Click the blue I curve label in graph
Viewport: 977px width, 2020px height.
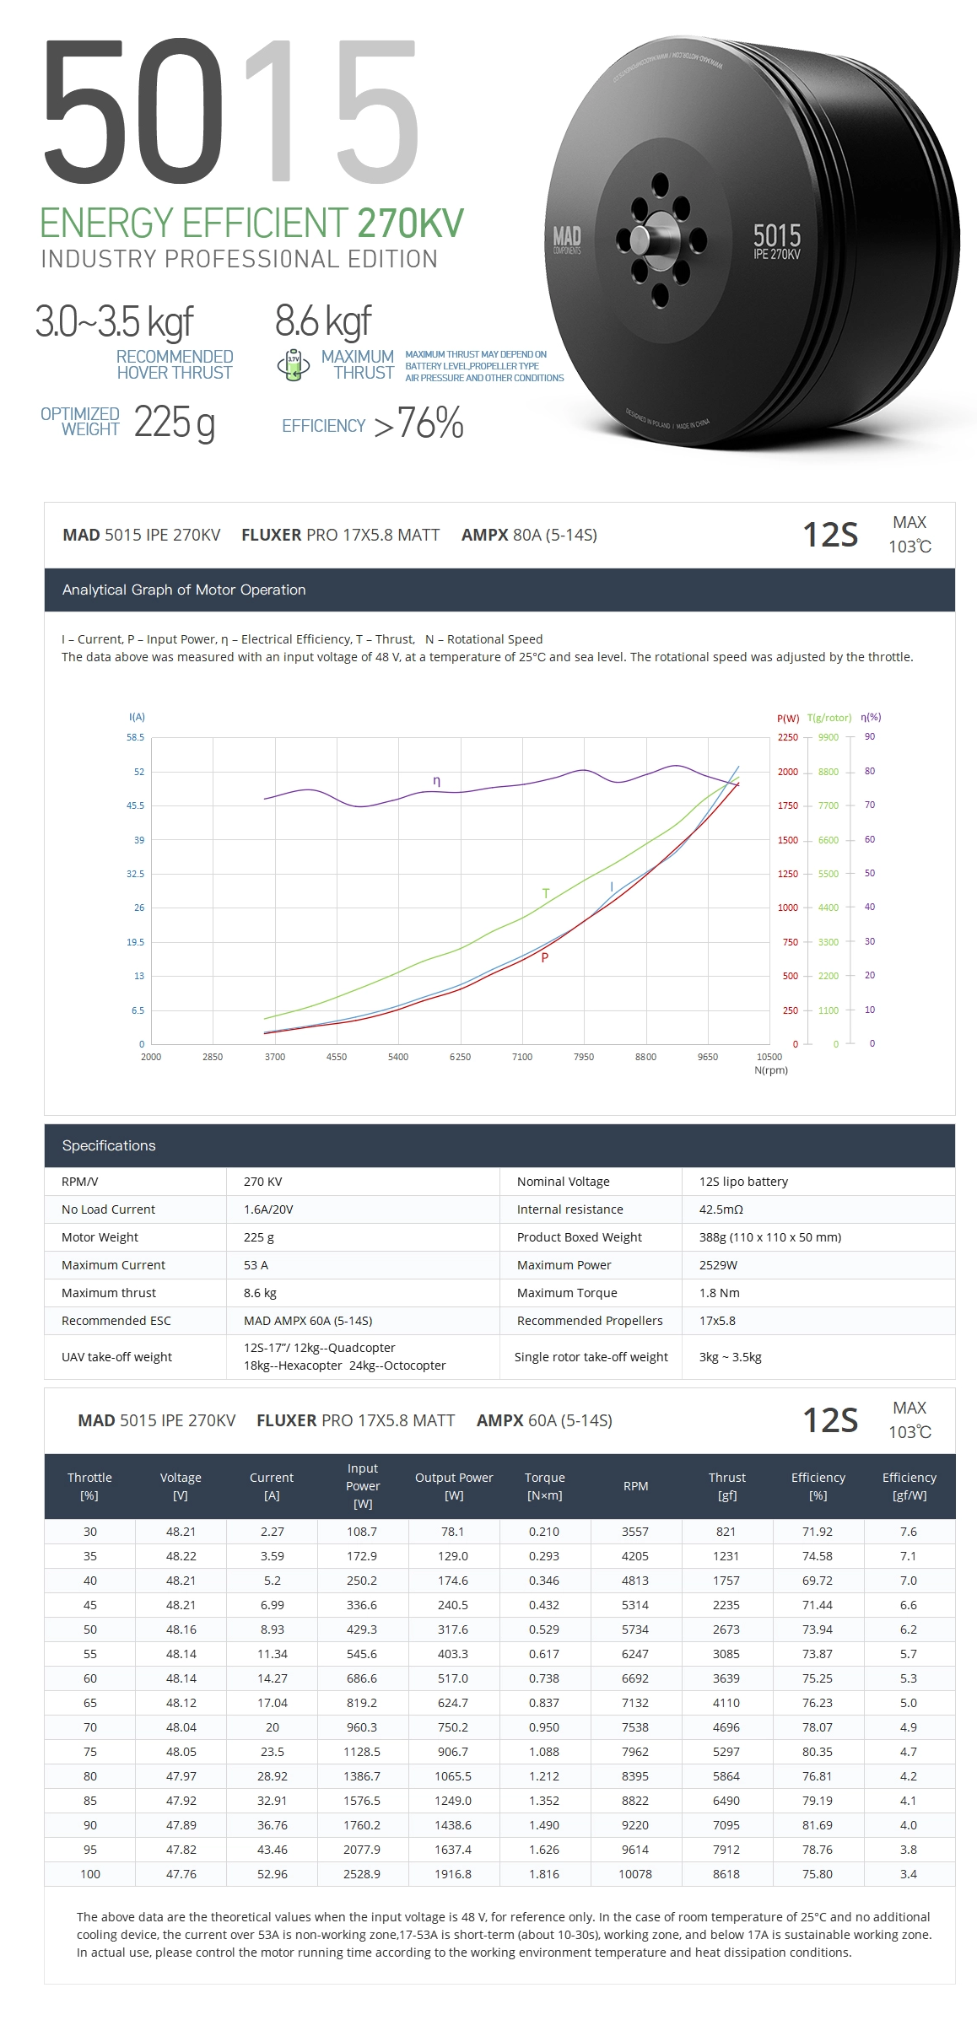(x=612, y=886)
